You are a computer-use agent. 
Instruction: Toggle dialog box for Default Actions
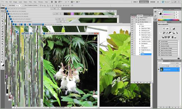coord(134,18)
